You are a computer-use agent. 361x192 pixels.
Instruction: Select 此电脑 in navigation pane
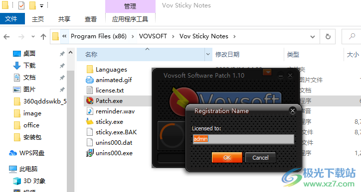coord(28,169)
